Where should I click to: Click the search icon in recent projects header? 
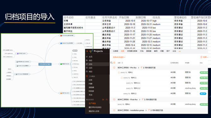[107, 99]
